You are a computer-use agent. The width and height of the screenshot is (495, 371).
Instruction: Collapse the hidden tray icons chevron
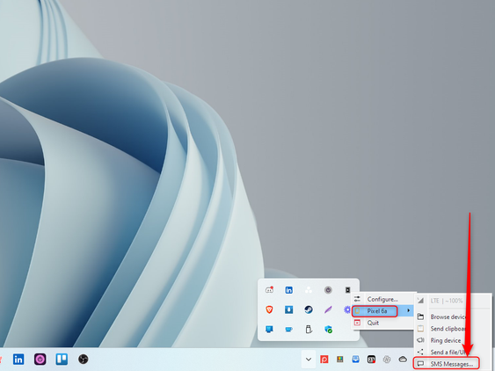[309, 360]
